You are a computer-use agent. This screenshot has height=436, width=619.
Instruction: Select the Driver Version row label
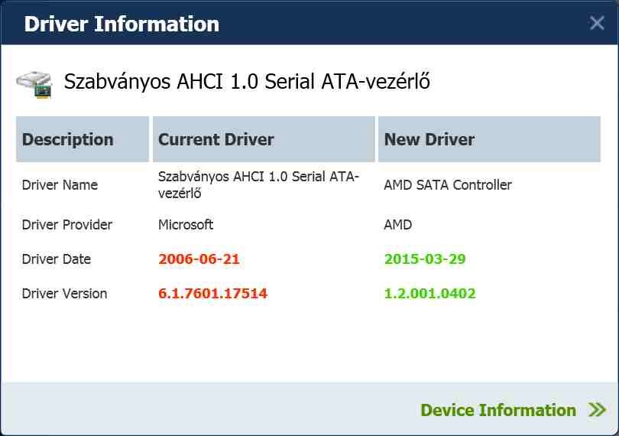[64, 294]
